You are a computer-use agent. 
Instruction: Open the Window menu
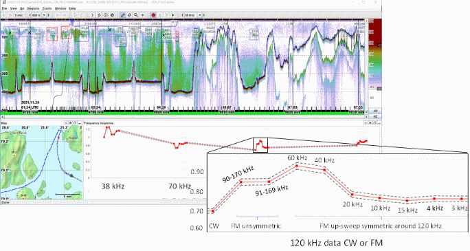[x=60, y=9]
